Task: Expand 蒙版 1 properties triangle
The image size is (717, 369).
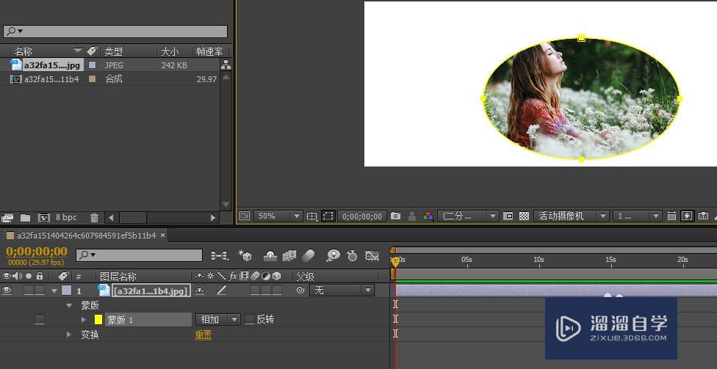Action: click(84, 320)
